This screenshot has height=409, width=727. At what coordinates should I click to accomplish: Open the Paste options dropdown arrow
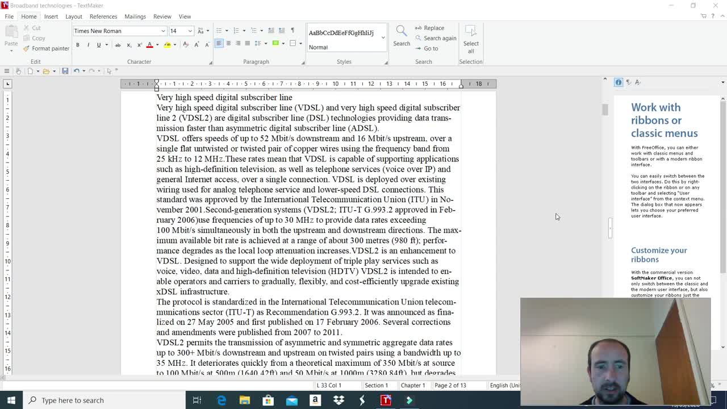coord(11,51)
